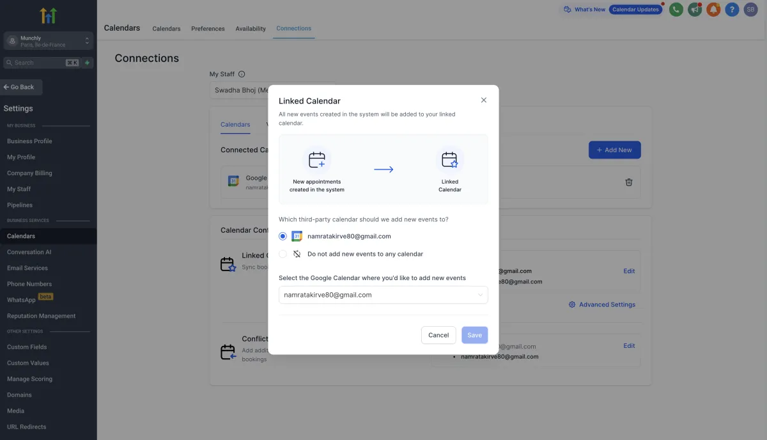Click the Add New button
This screenshot has height=440, width=767.
pyautogui.click(x=614, y=150)
